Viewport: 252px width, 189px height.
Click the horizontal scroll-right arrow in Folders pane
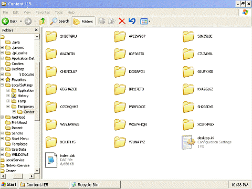(x=31, y=176)
